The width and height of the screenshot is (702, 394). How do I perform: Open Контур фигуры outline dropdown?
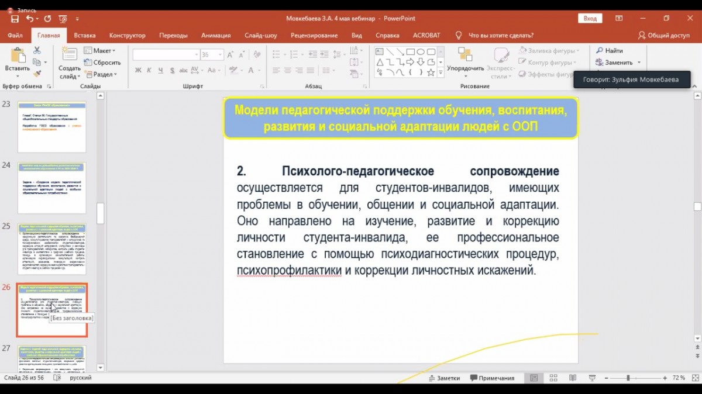coord(546,63)
